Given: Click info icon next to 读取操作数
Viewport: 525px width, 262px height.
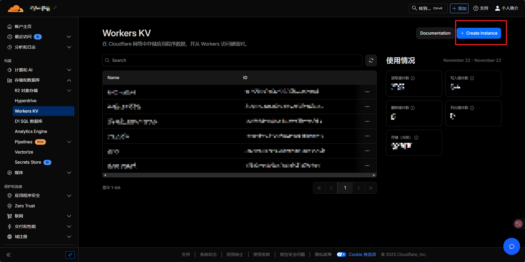Looking at the screenshot, I should click(413, 78).
